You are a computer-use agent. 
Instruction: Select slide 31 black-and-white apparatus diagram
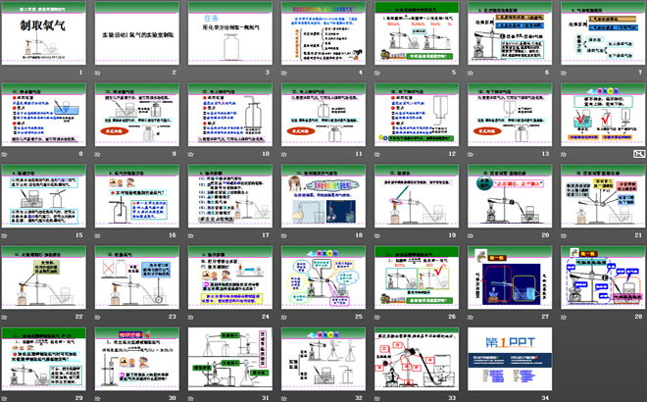[x=230, y=359]
